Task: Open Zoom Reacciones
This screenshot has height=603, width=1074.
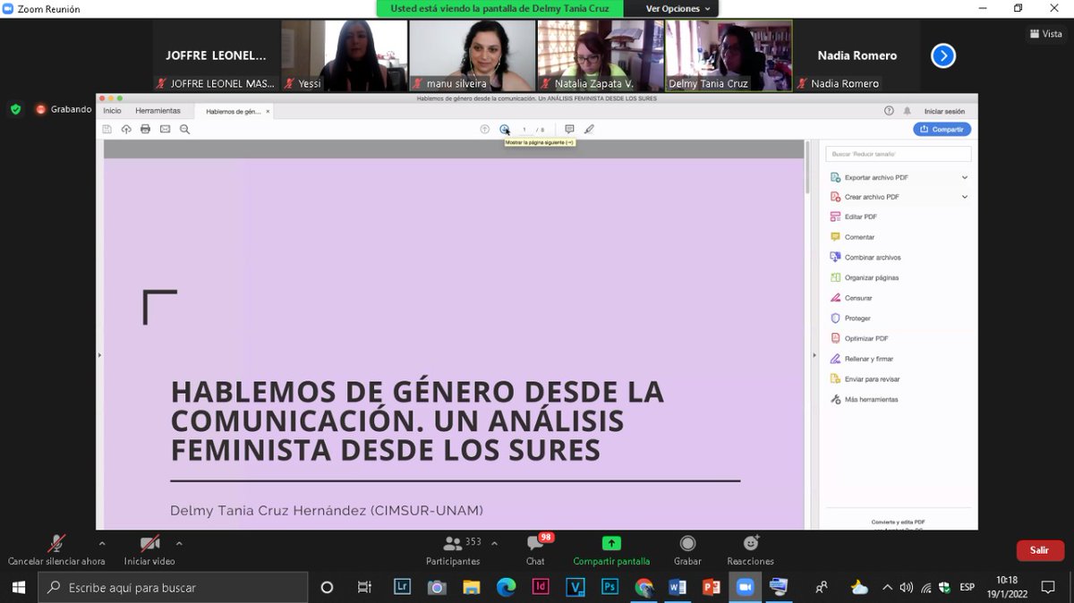Action: coord(750,550)
